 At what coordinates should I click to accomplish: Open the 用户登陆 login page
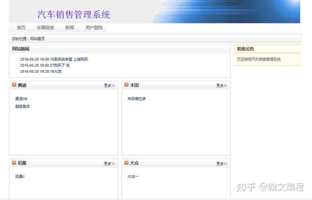[x=93, y=28]
